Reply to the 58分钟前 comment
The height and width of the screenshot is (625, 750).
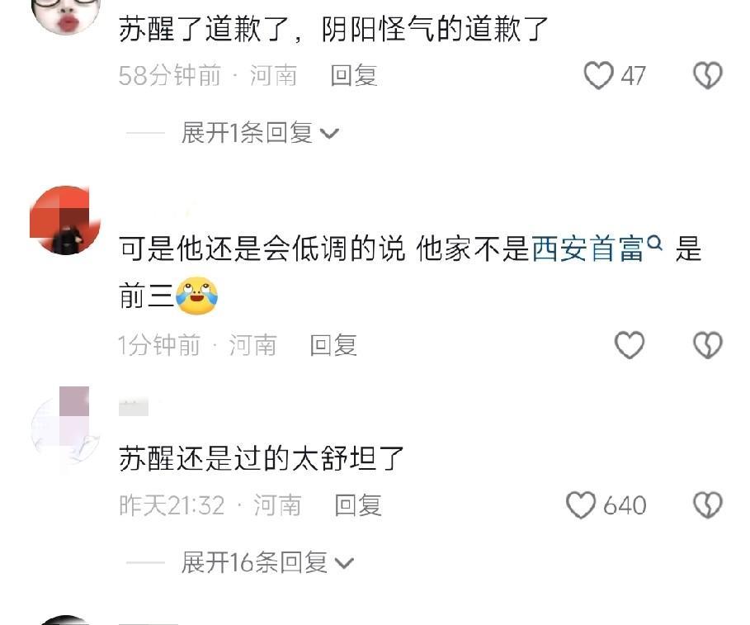click(354, 76)
